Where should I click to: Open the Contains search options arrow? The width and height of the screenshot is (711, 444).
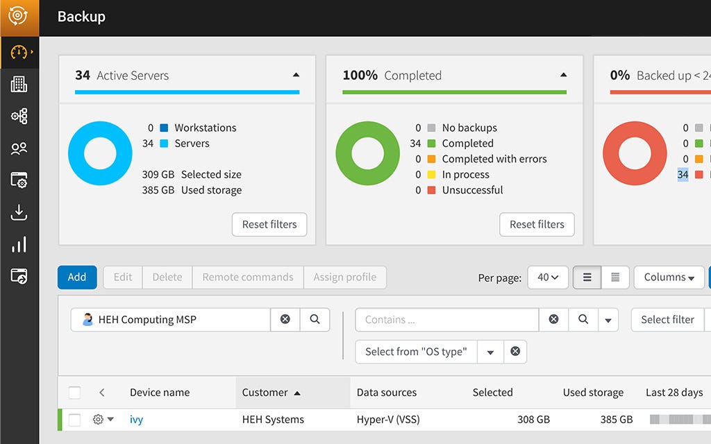tap(608, 320)
